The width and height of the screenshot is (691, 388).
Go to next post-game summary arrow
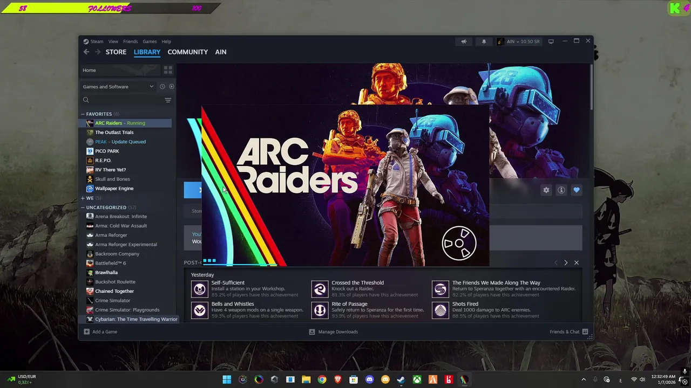click(566, 262)
